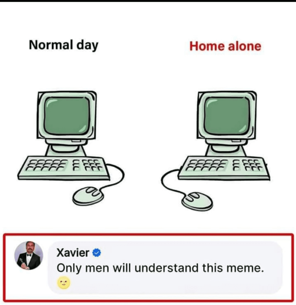Viewport: 296px width, 305px height.
Task: Click the 'Normal day' heading
Action: [x=63, y=45]
